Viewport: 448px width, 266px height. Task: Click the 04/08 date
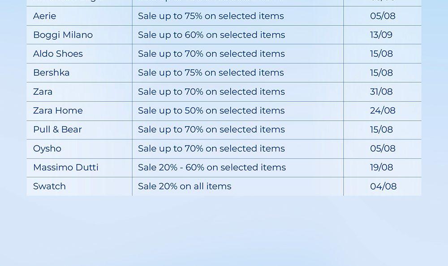tap(383, 186)
